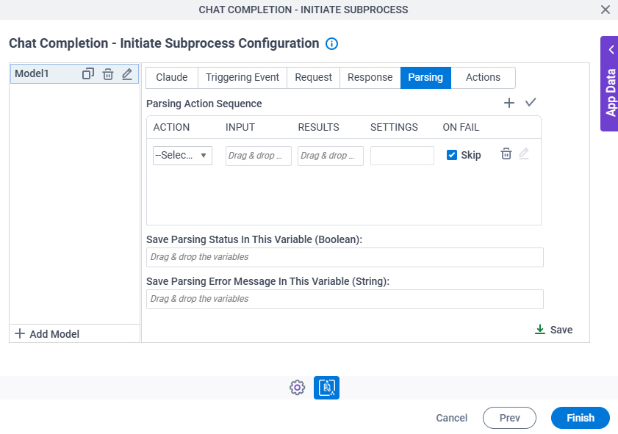The width and height of the screenshot is (618, 434).
Task: Open the Response tab
Action: 370,78
